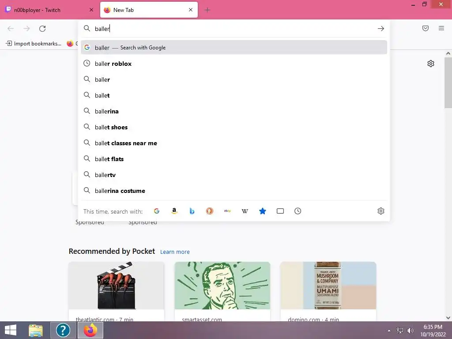Open the Windows Start menu
This screenshot has width=452, height=339.
(11, 330)
